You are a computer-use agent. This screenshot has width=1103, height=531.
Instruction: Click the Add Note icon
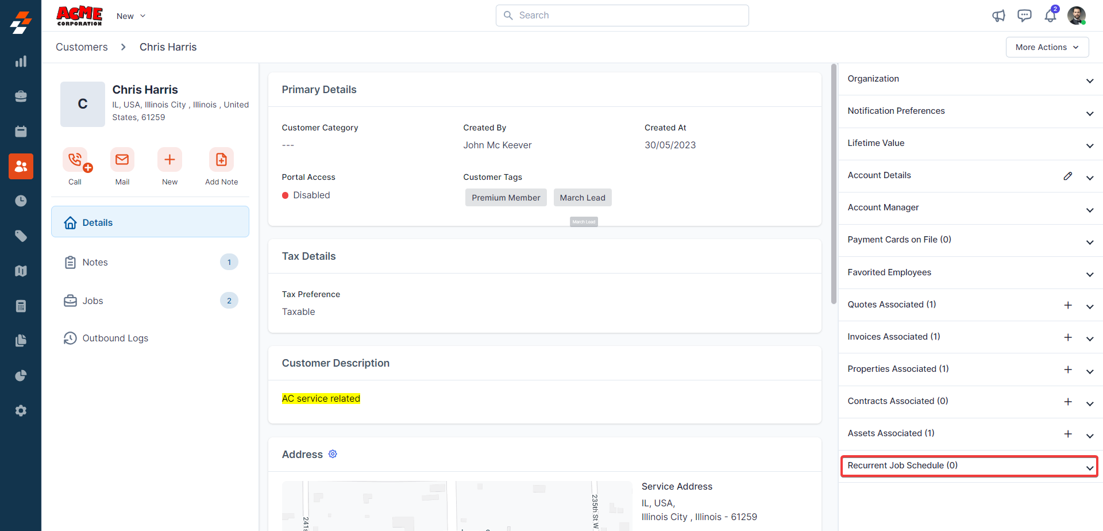point(221,160)
